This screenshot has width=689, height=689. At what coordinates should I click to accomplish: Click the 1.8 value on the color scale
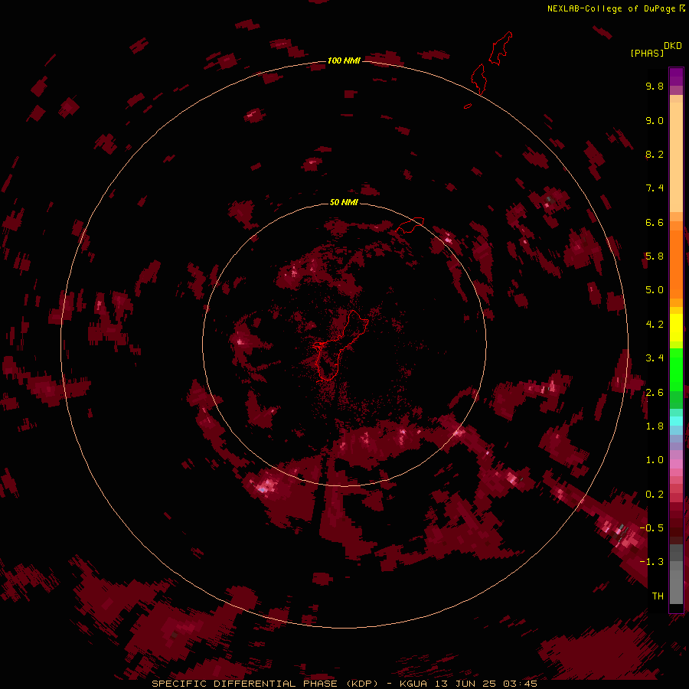(x=655, y=426)
